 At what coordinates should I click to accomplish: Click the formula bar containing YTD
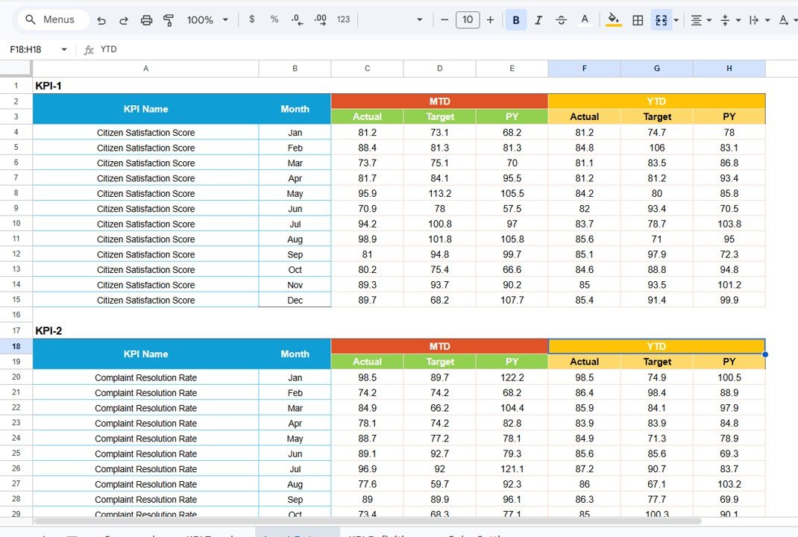[x=443, y=49]
